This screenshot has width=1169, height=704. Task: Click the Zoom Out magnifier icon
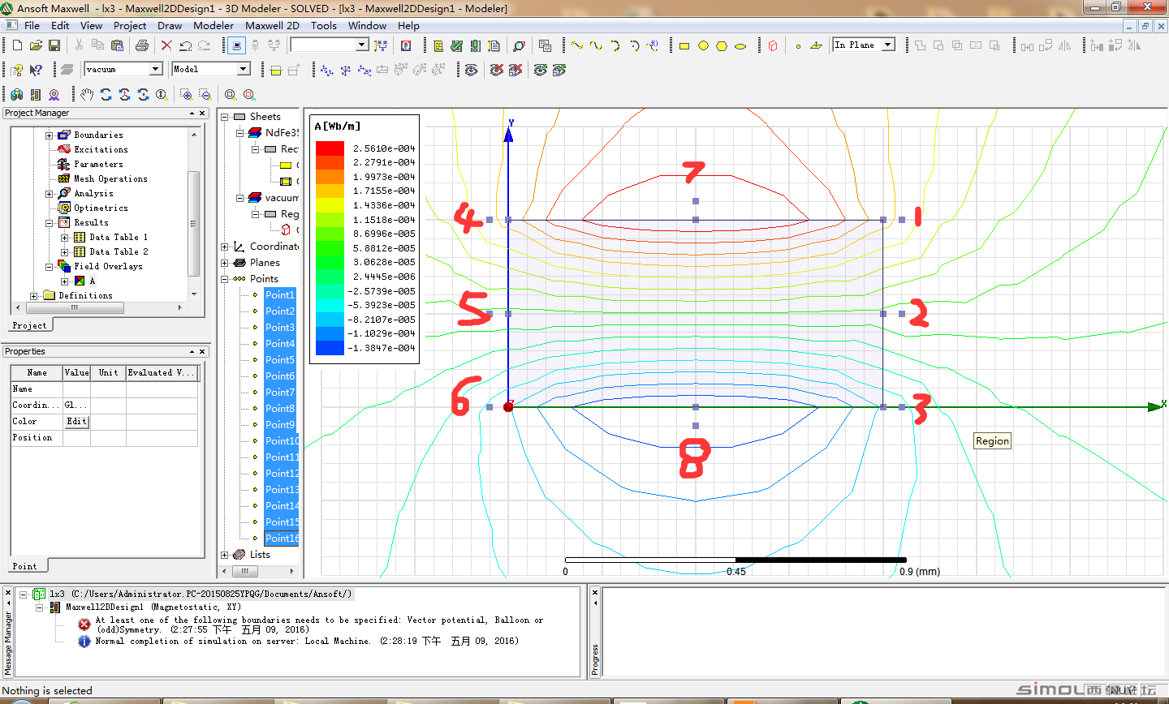click(205, 95)
